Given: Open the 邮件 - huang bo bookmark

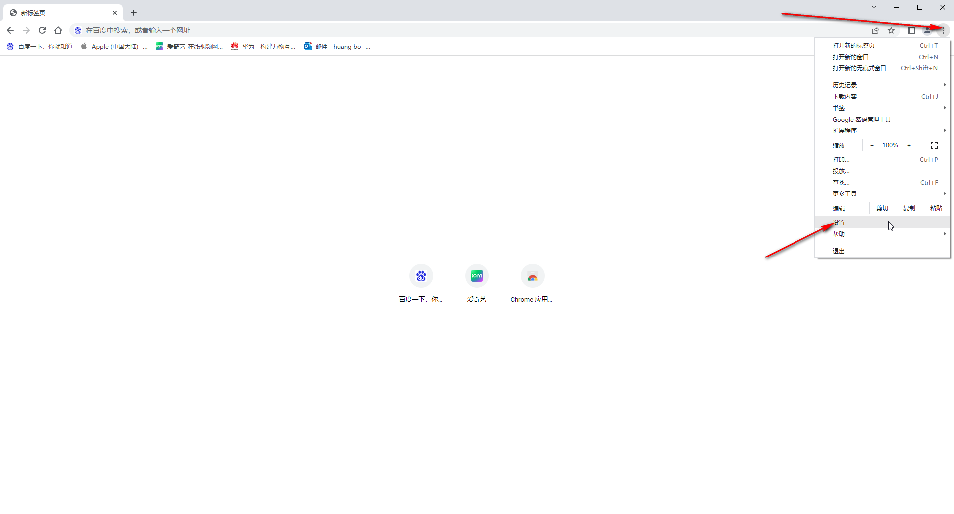Looking at the screenshot, I should [x=337, y=46].
